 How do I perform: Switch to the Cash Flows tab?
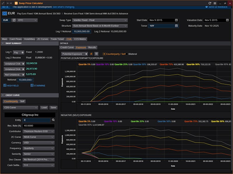pyautogui.click(x=16, y=39)
